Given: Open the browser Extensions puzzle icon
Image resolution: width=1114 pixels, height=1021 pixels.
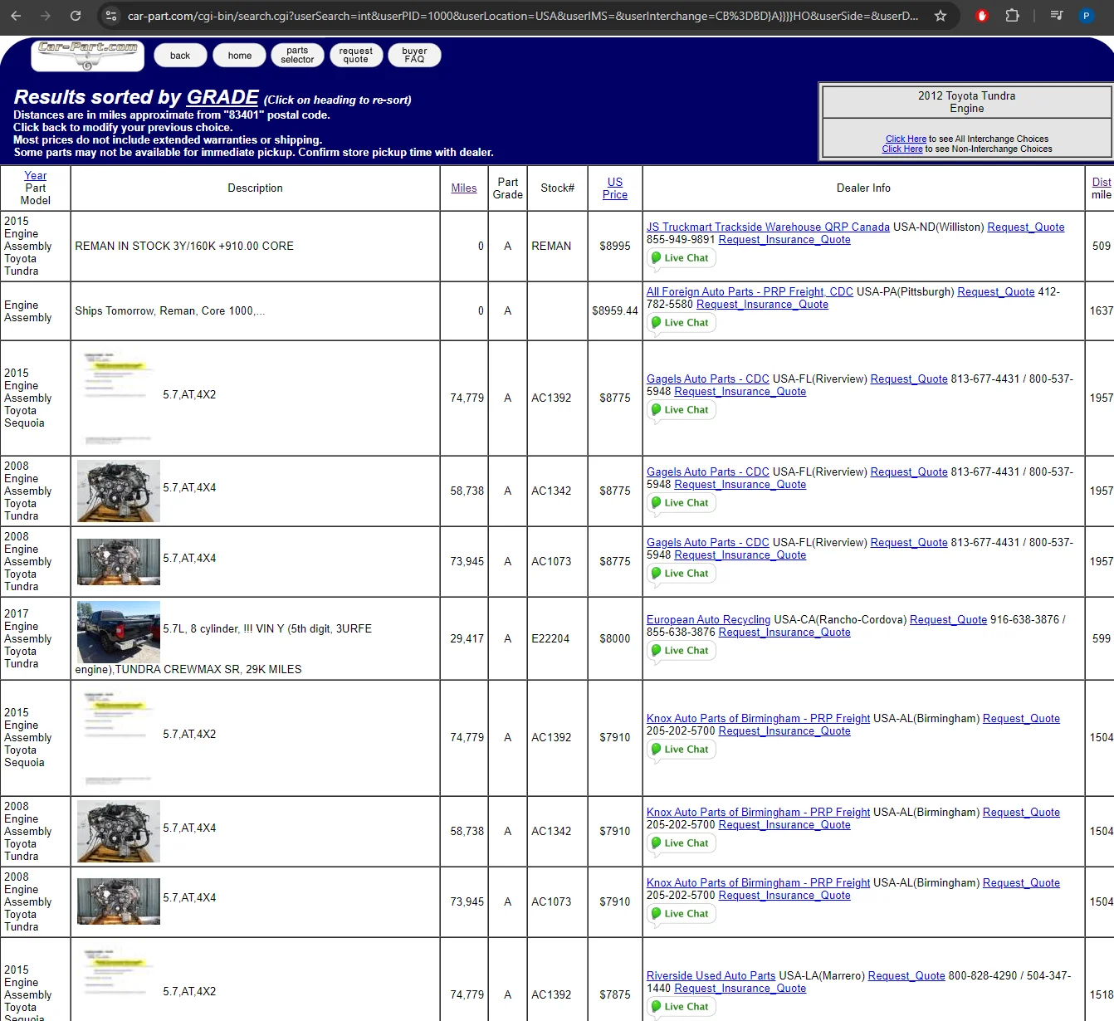Looking at the screenshot, I should point(1012,16).
